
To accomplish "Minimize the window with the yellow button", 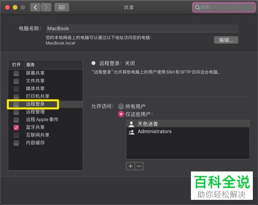I will 15,7.
